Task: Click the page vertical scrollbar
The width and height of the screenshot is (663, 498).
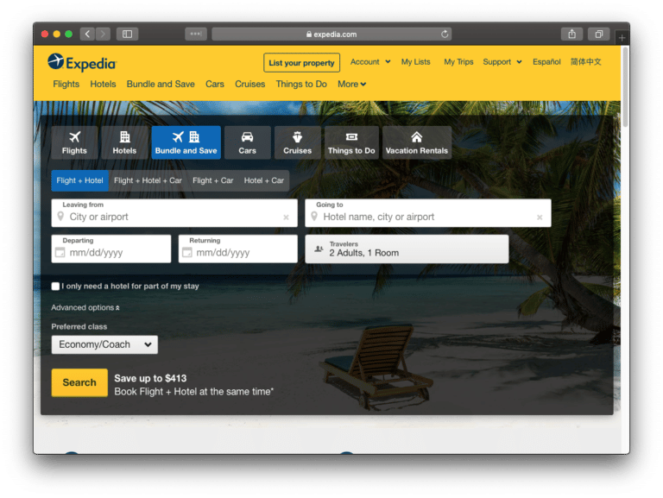Action: [x=625, y=86]
